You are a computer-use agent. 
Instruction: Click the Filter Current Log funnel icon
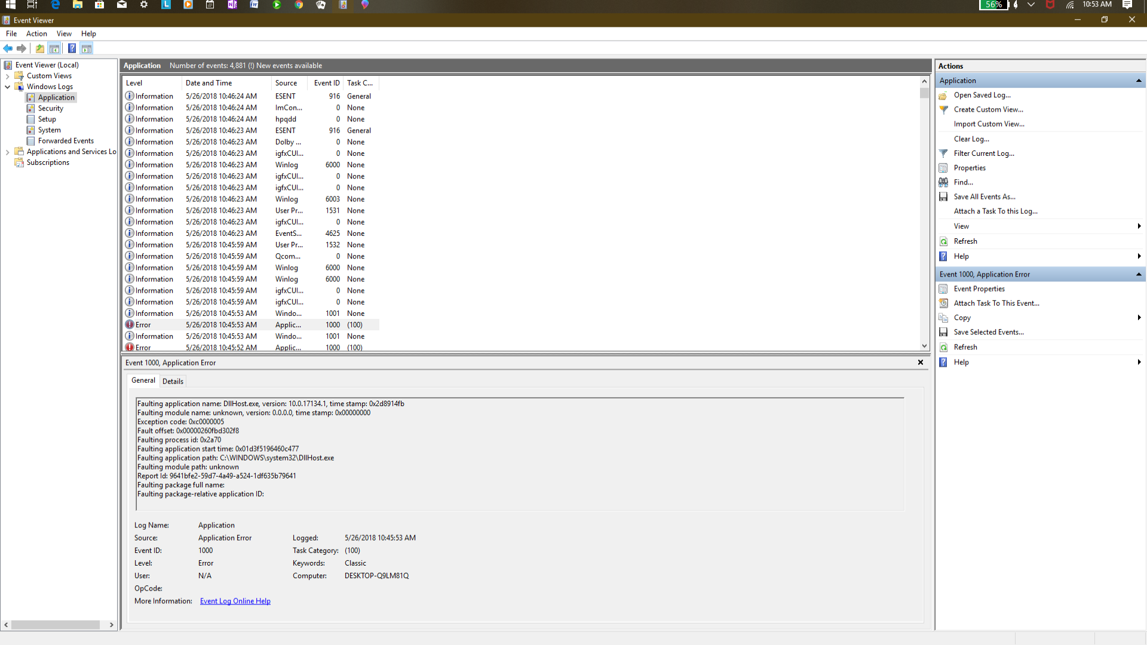coord(943,153)
